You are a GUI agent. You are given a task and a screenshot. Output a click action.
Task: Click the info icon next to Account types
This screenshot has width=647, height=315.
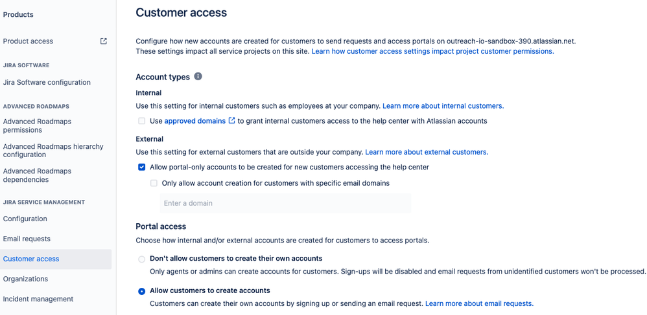coord(198,76)
